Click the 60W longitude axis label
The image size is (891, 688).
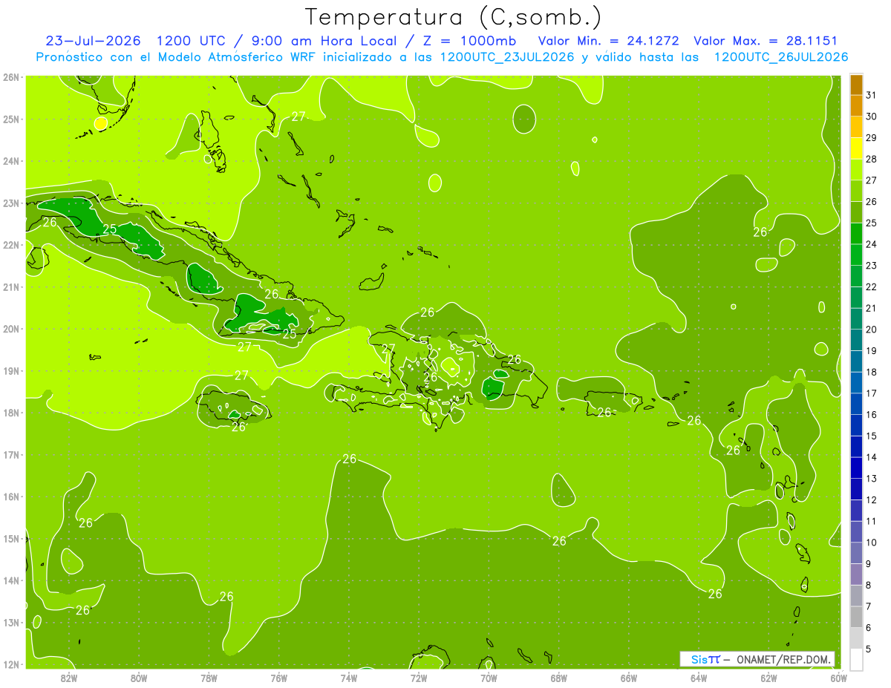pos(838,678)
